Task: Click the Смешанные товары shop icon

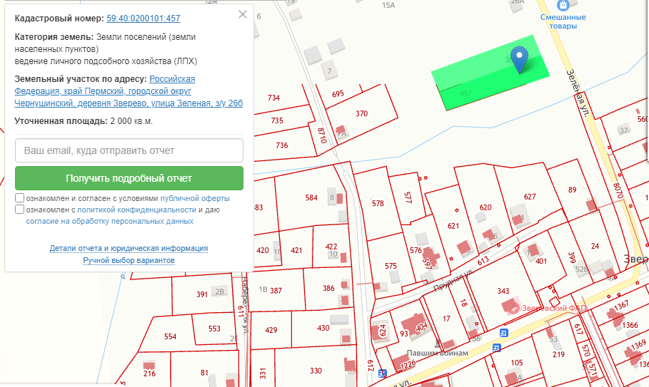Action: point(563,5)
